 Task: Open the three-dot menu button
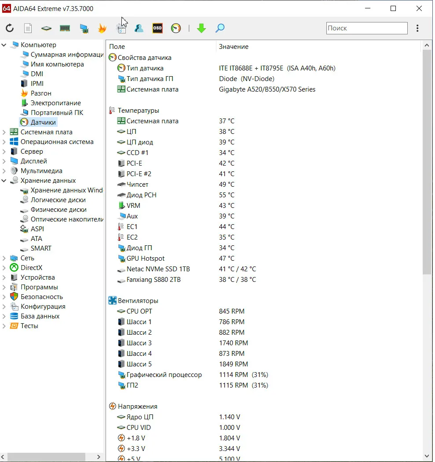point(417,28)
